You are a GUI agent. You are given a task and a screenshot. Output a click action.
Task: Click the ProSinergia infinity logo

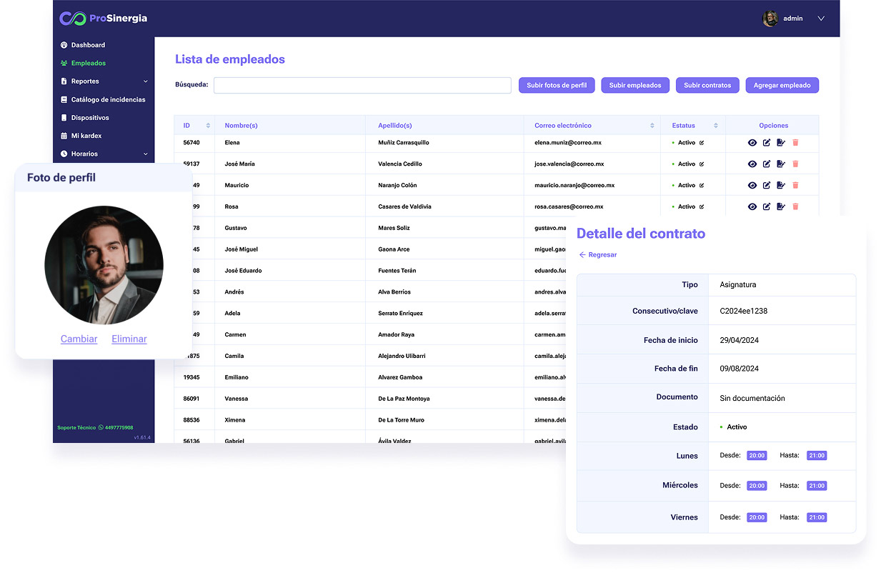point(72,19)
